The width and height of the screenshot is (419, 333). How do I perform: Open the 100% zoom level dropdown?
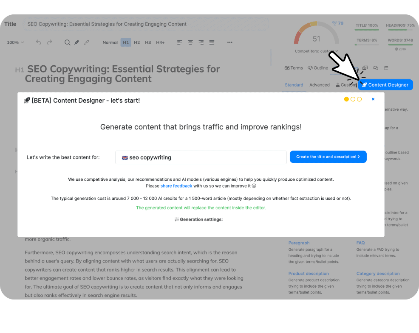coord(15,42)
